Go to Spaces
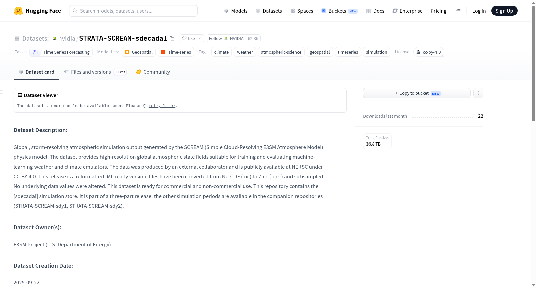Image resolution: width=536 pixels, height=288 pixels. point(301,11)
